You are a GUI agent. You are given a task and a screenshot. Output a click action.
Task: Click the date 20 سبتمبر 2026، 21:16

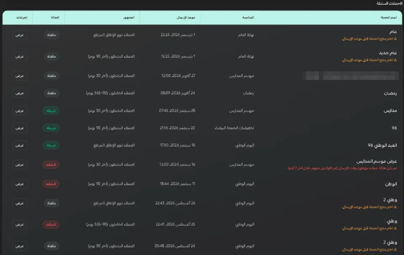click(177, 128)
